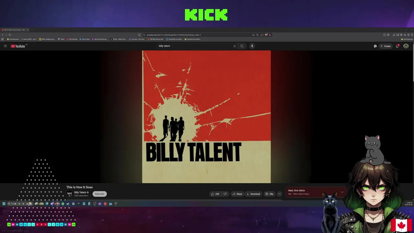This screenshot has height=233, width=414.
Task: Create a Clip of the video
Action: [x=269, y=194]
